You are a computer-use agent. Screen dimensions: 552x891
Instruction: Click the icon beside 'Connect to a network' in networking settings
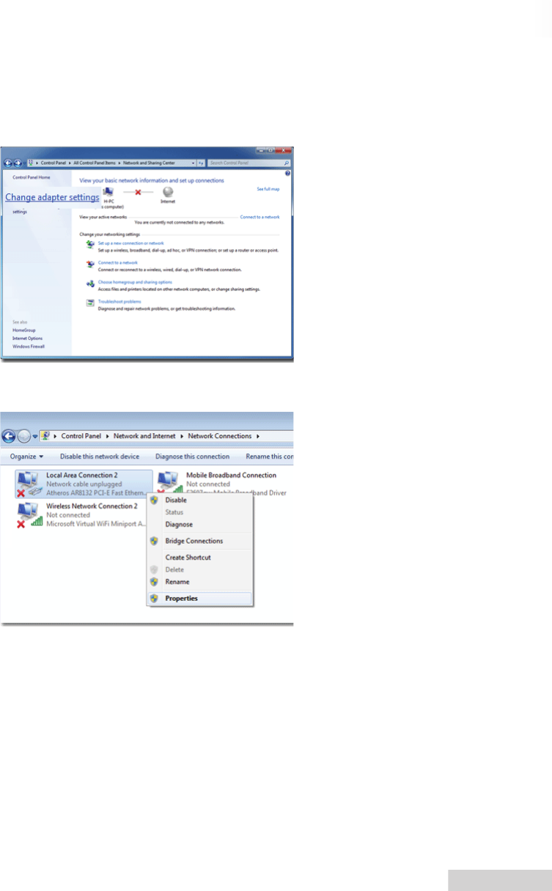click(90, 264)
